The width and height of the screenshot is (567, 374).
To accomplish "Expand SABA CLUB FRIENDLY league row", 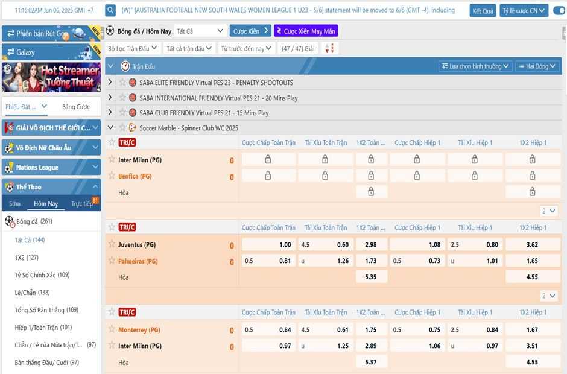I will point(110,112).
